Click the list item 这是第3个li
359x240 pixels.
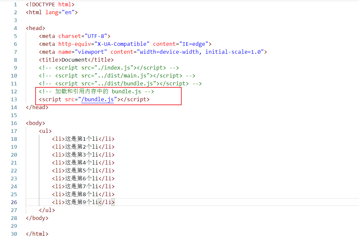(83, 155)
